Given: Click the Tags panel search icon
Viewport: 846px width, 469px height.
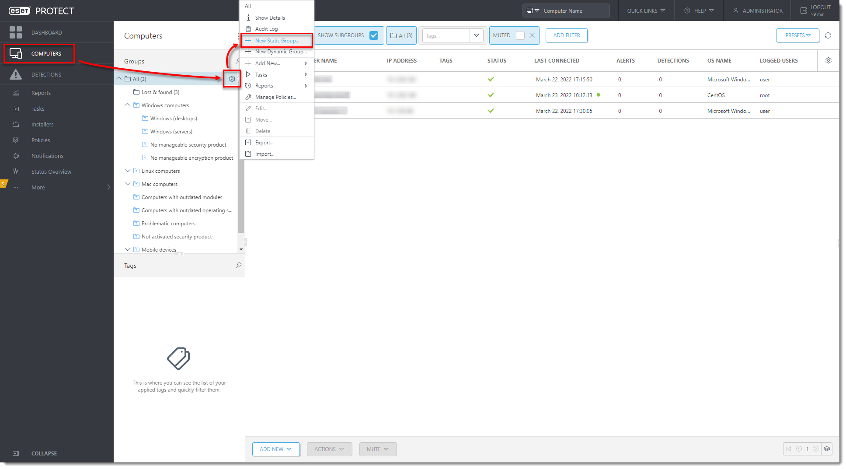Looking at the screenshot, I should coord(238,266).
